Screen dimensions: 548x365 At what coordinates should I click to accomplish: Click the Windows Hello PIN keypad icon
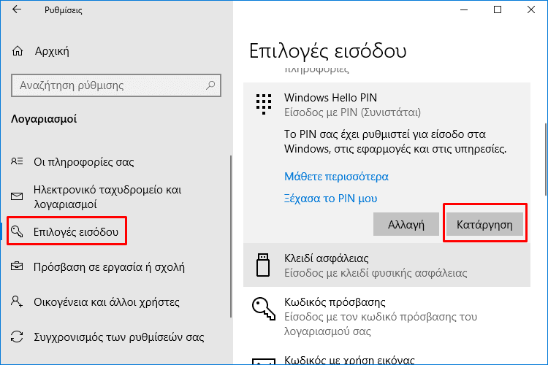click(264, 104)
